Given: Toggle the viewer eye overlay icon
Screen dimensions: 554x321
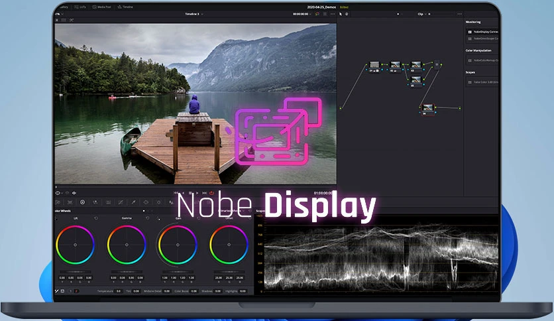Looking at the screenshot, I should point(58,193).
